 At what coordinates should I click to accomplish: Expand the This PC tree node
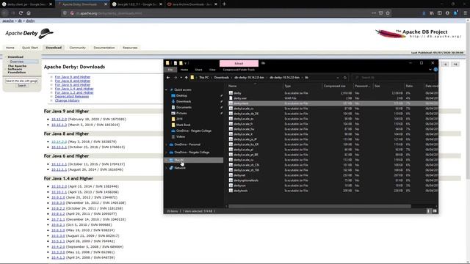(x=167, y=160)
